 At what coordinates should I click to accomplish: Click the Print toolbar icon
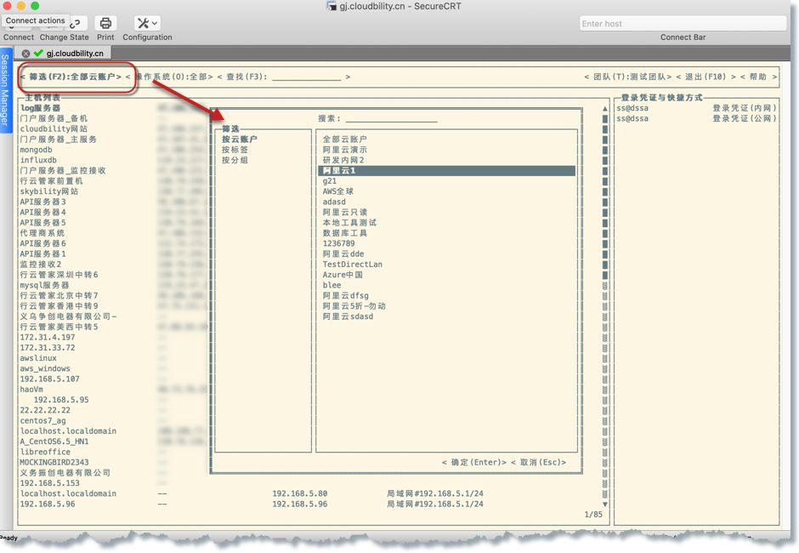click(105, 24)
